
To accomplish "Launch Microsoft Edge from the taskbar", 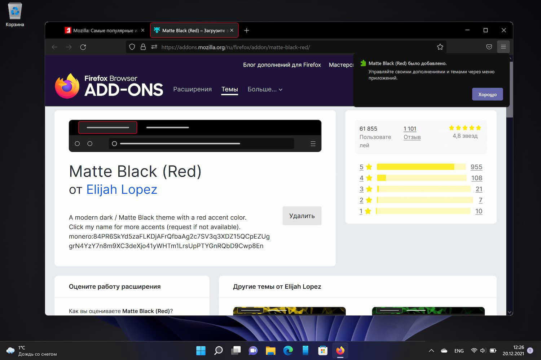I will coord(288,350).
